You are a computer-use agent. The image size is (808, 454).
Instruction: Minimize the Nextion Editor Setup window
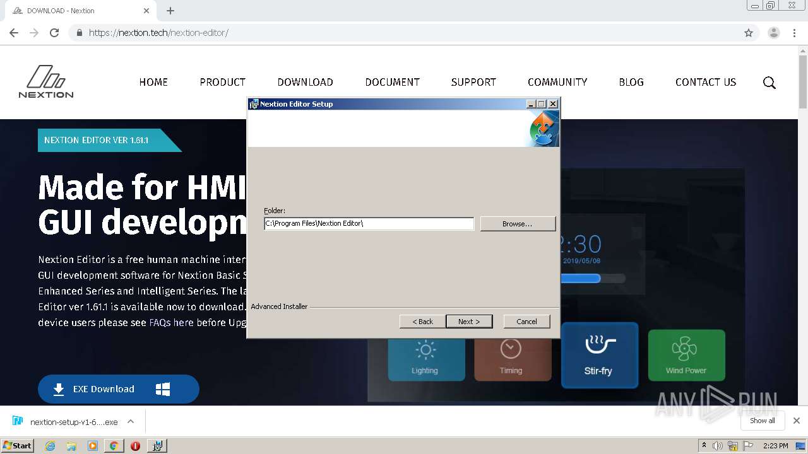(531, 104)
